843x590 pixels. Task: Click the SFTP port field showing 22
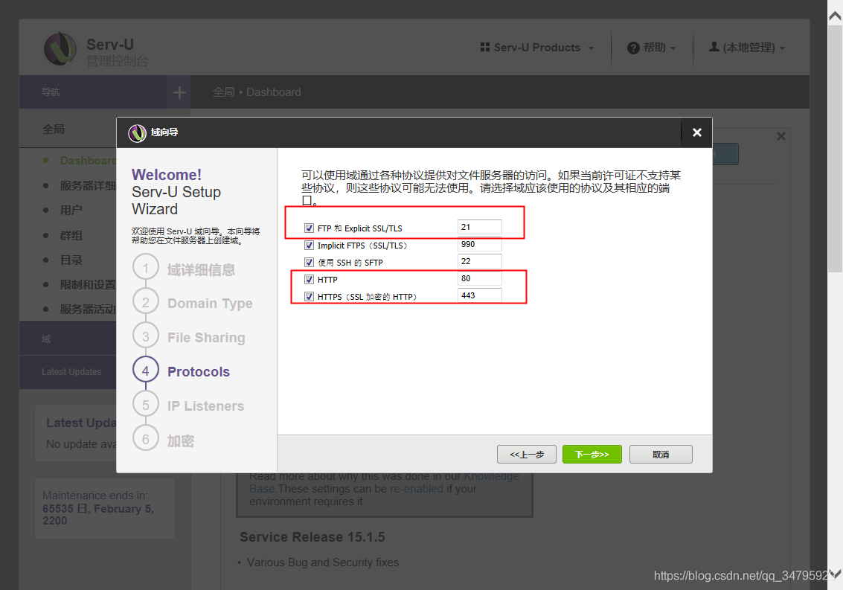[x=480, y=262]
